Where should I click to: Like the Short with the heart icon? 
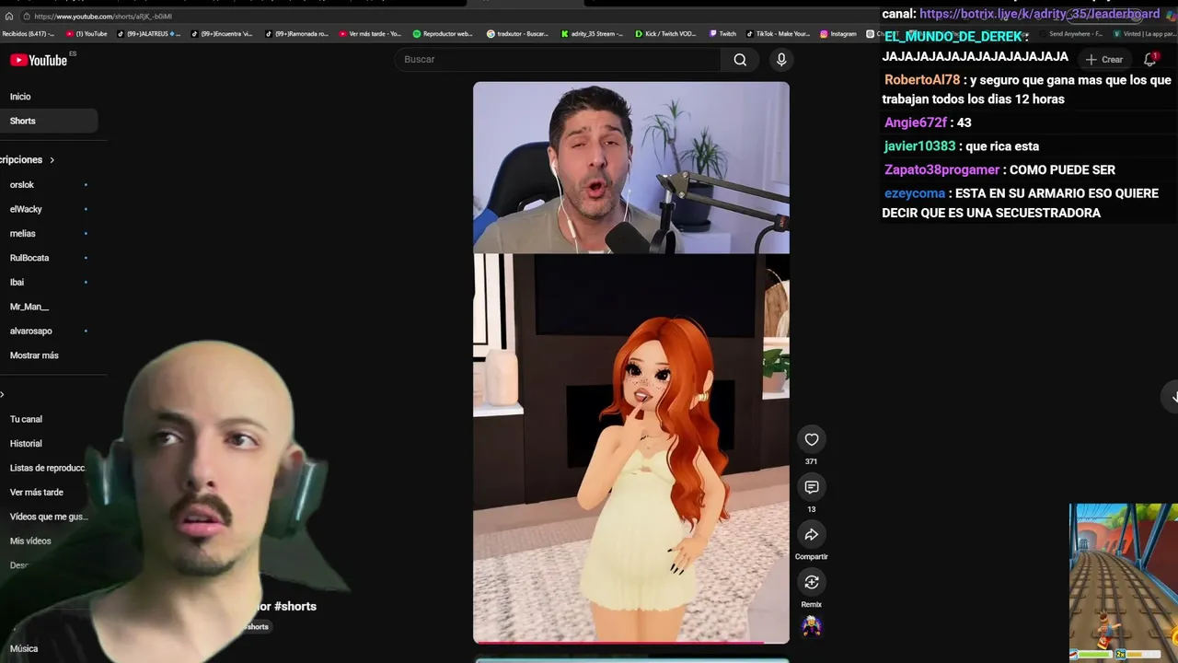[811, 439]
